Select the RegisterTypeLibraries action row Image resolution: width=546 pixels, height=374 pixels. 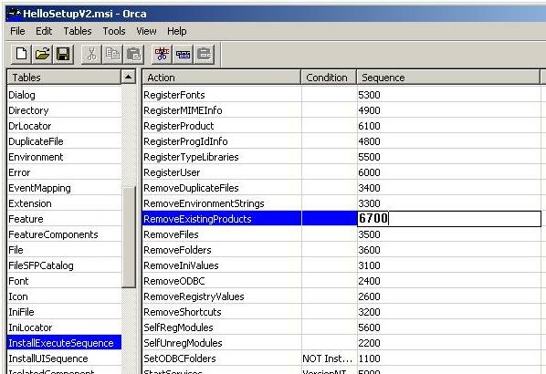pos(341,157)
